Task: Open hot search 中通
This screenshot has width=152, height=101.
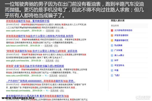Action: pos(116,70)
